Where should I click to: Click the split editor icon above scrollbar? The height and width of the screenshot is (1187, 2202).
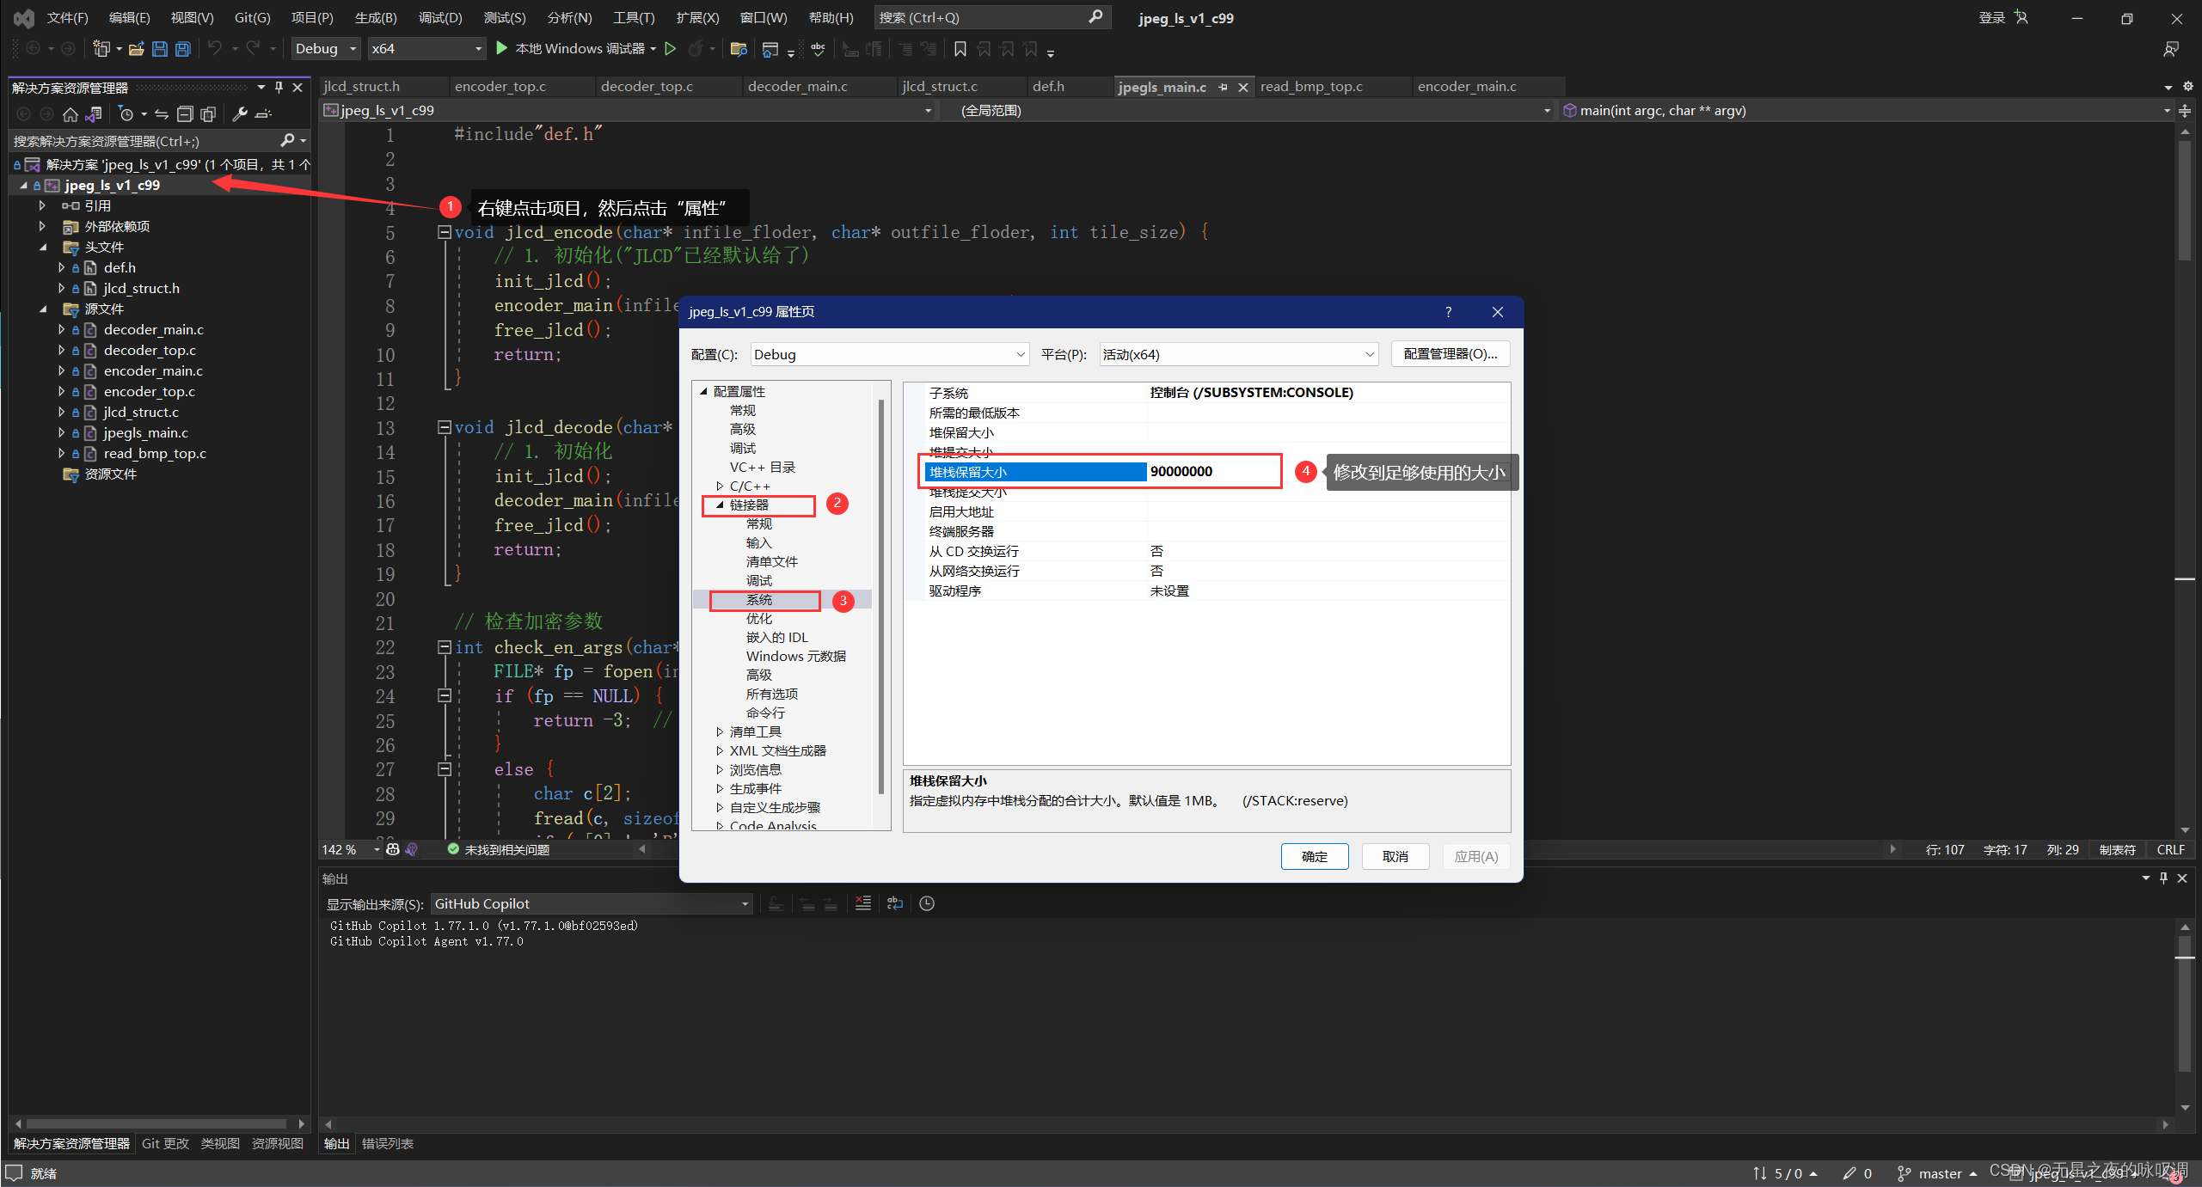pos(2185,110)
